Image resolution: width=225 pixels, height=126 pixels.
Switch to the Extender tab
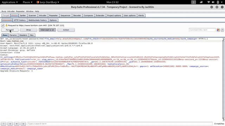tap(100, 15)
